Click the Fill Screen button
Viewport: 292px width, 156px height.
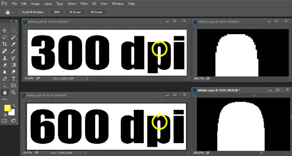[x=96, y=12]
